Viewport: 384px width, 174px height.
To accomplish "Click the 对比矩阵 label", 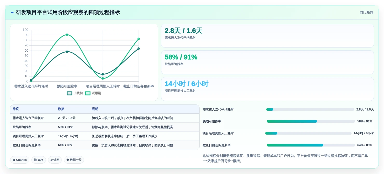I will 366,12.
